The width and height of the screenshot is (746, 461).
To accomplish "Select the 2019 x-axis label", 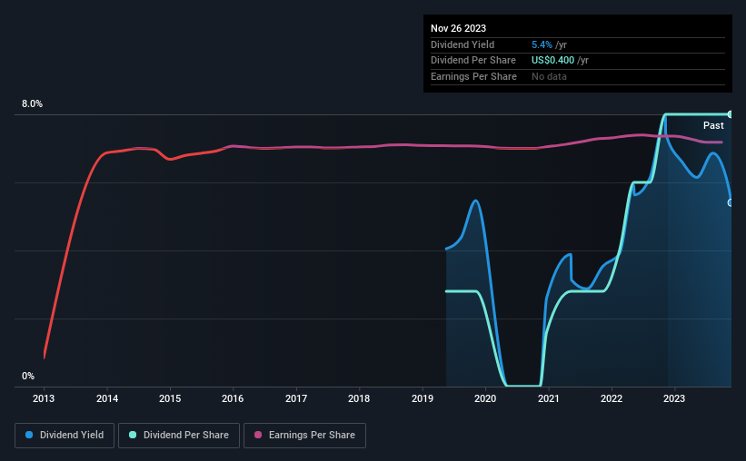I will [x=422, y=398].
